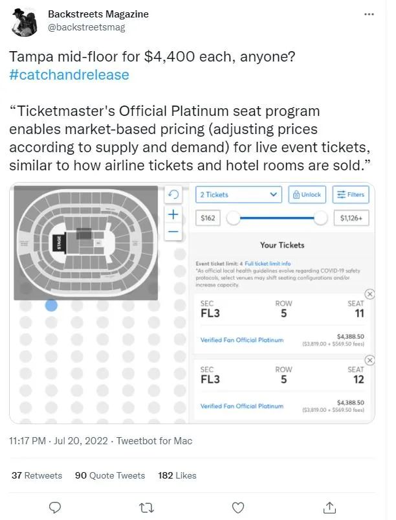Image resolution: width=396 pixels, height=520 pixels.
Task: Open the 2 Tickets quantity dropdown
Action: coord(239,194)
